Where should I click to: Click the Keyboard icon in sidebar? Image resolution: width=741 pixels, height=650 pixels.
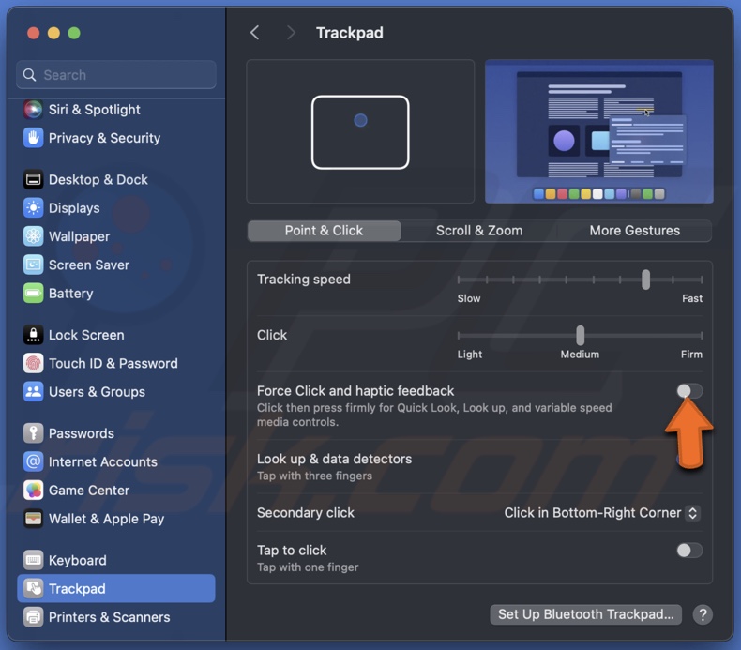[x=33, y=560]
